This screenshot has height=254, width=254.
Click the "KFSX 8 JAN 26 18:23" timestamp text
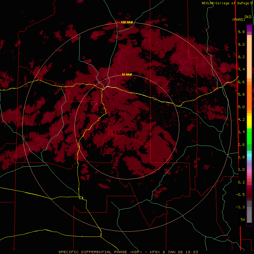pos(174,252)
